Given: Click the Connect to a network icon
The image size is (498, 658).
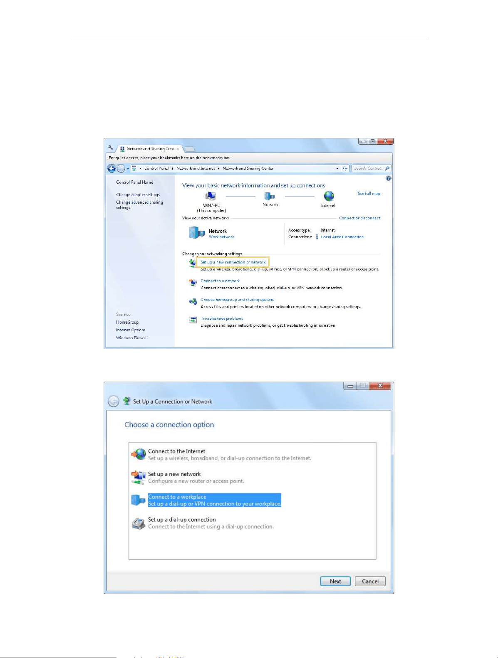Looking at the screenshot, I should (193, 283).
